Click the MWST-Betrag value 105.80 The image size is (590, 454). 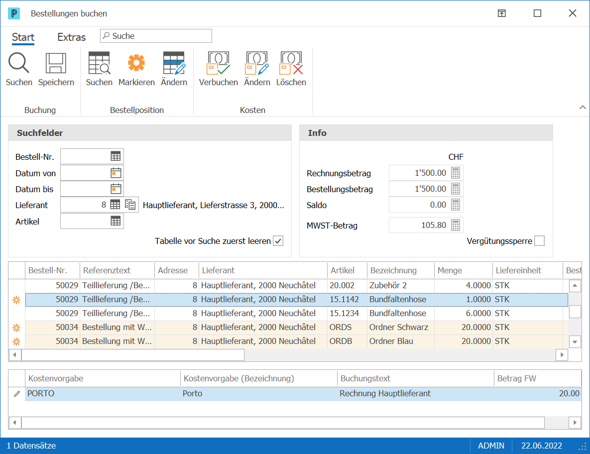(x=434, y=226)
